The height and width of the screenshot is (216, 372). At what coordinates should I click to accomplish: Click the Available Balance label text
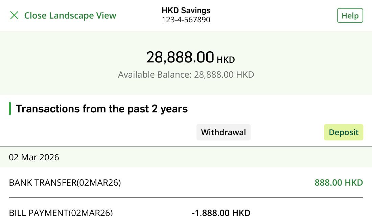click(155, 75)
